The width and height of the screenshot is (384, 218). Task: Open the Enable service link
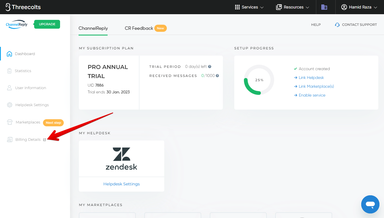312,95
